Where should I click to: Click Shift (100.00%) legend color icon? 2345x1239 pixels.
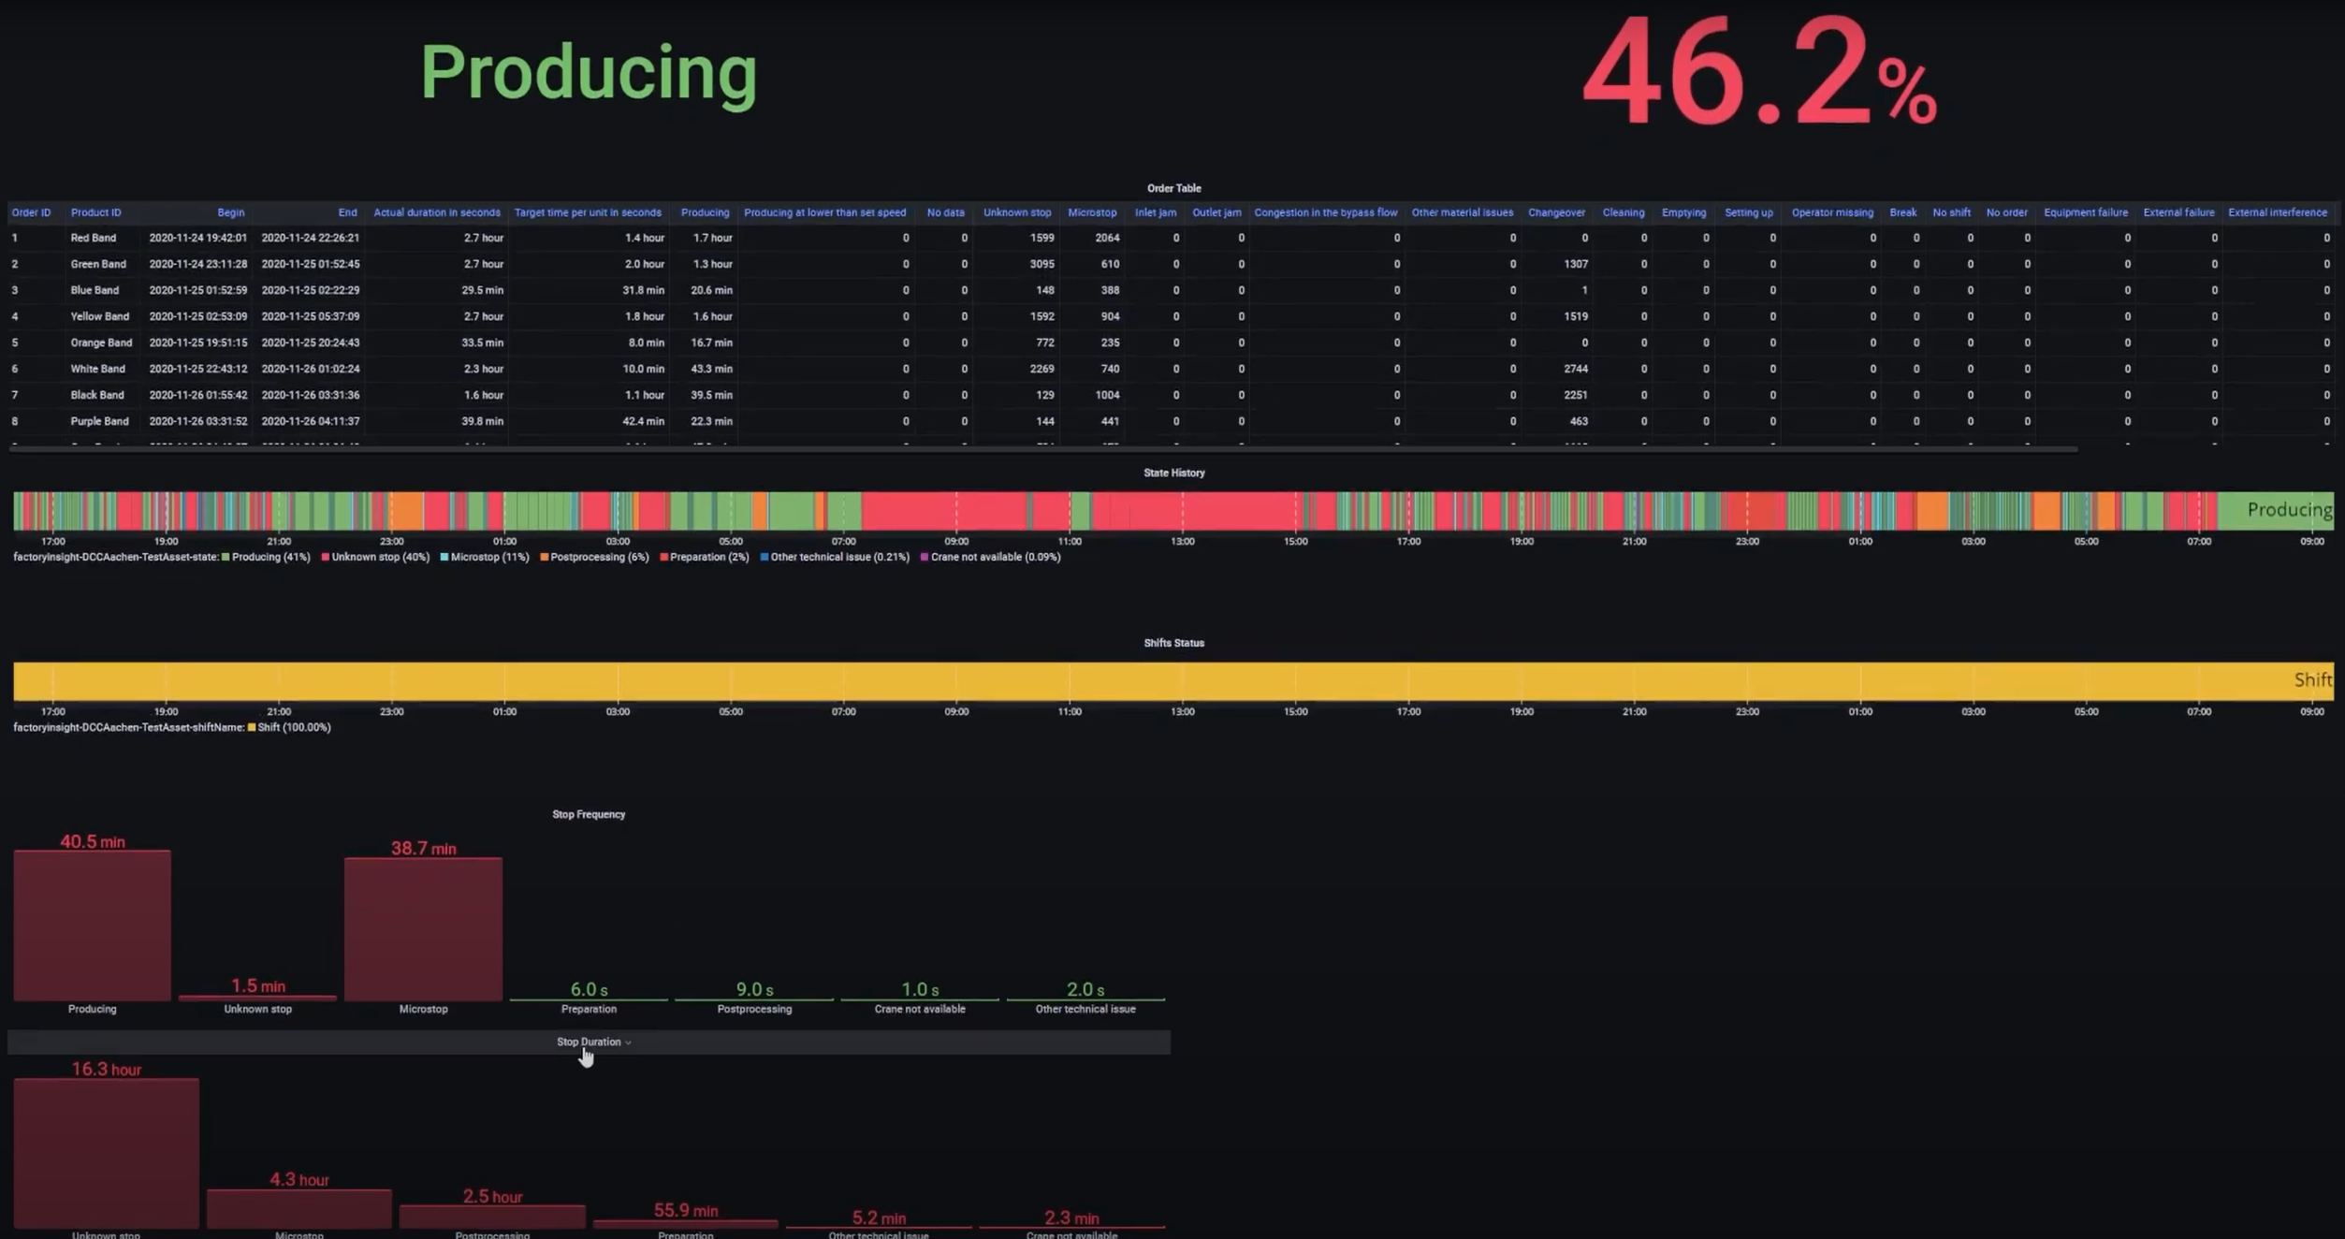[x=251, y=727]
